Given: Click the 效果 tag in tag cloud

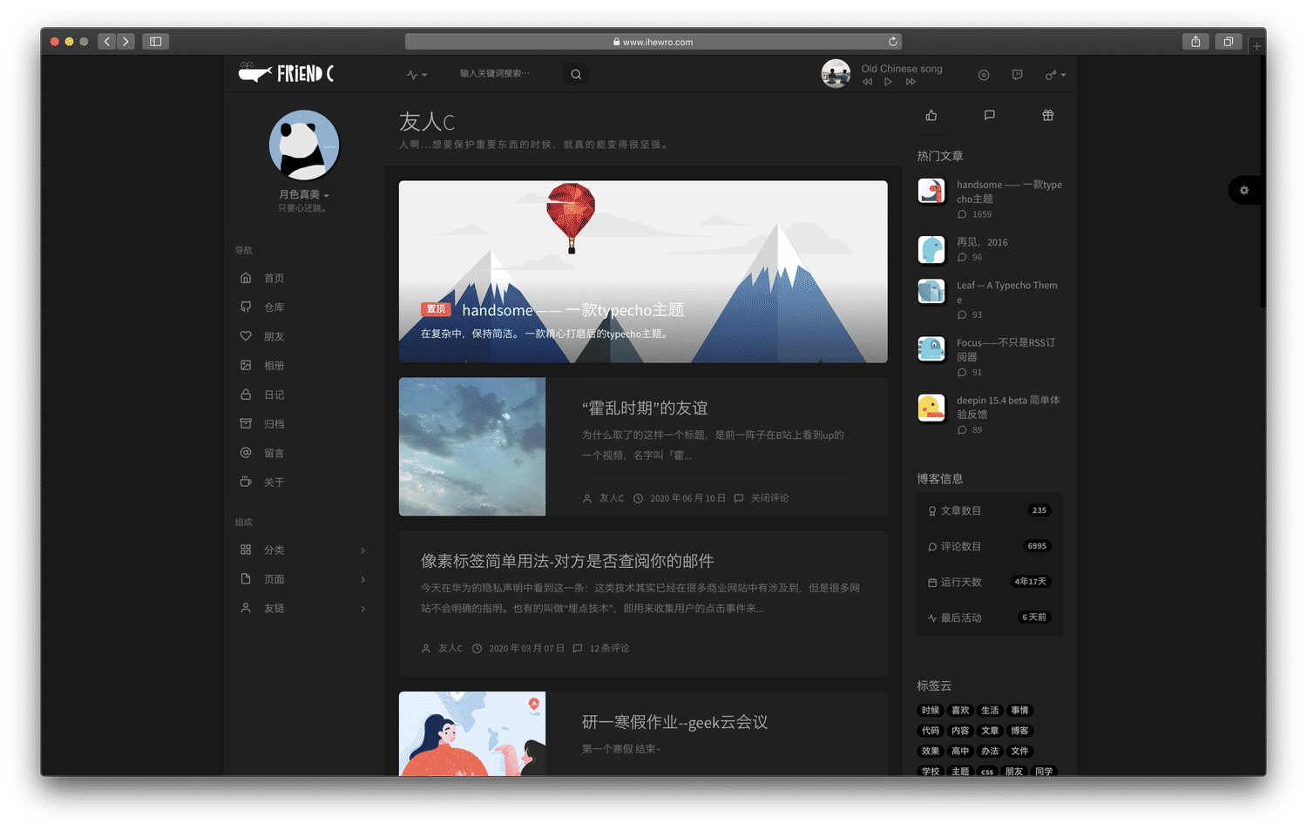Looking at the screenshot, I should pyautogui.click(x=931, y=751).
